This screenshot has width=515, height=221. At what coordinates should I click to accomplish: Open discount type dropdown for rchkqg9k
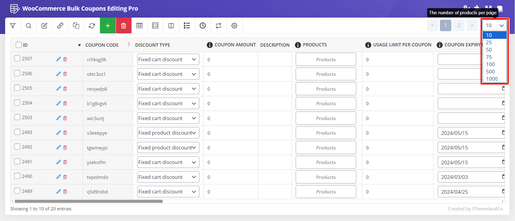[x=168, y=59]
